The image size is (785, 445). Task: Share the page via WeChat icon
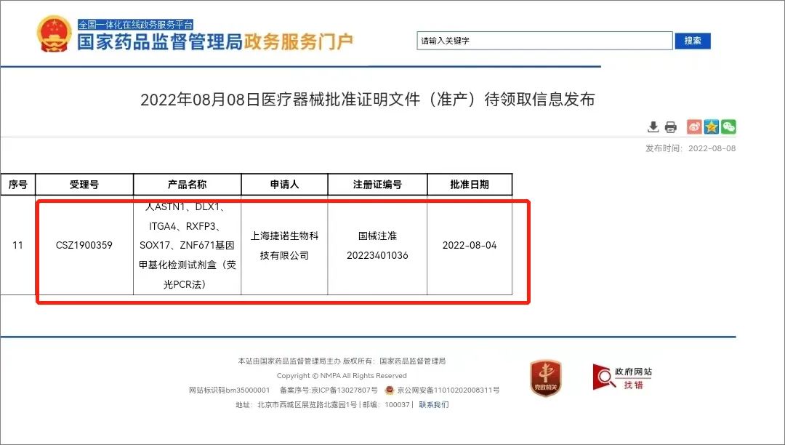pos(728,127)
